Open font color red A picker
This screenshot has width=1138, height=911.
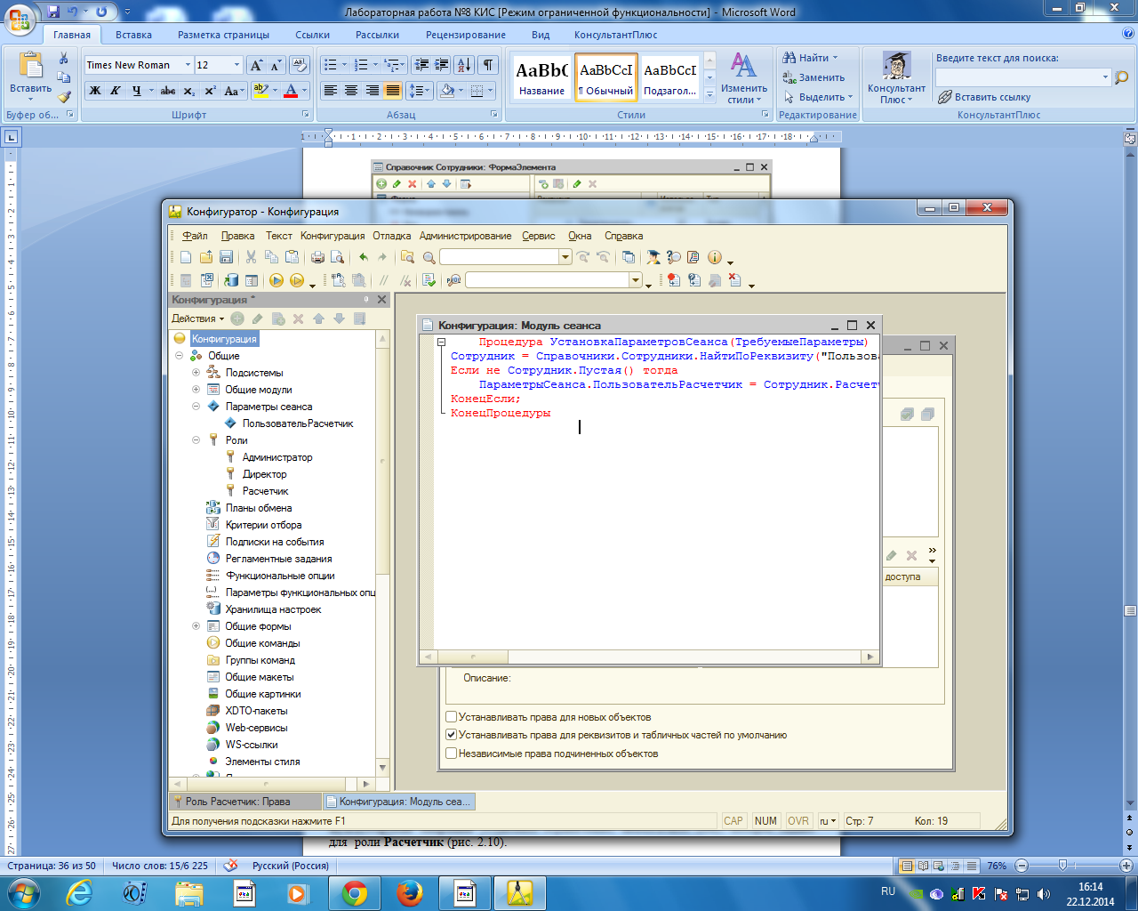tap(304, 91)
